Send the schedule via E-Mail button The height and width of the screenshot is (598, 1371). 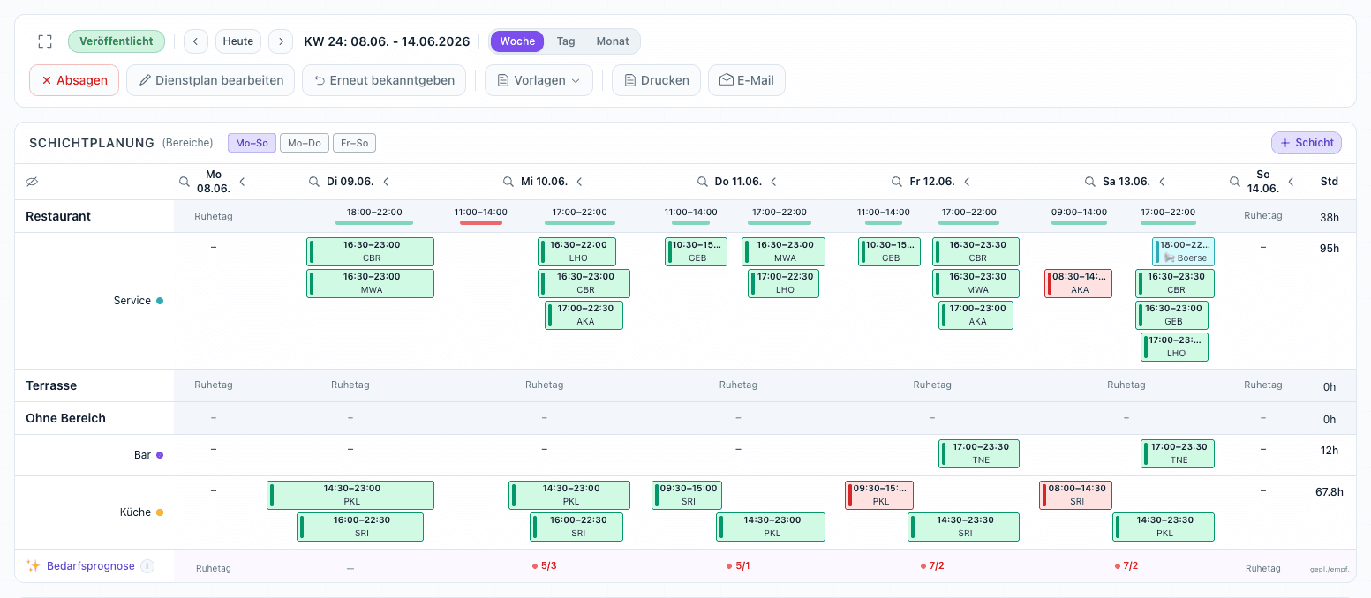[x=747, y=80]
